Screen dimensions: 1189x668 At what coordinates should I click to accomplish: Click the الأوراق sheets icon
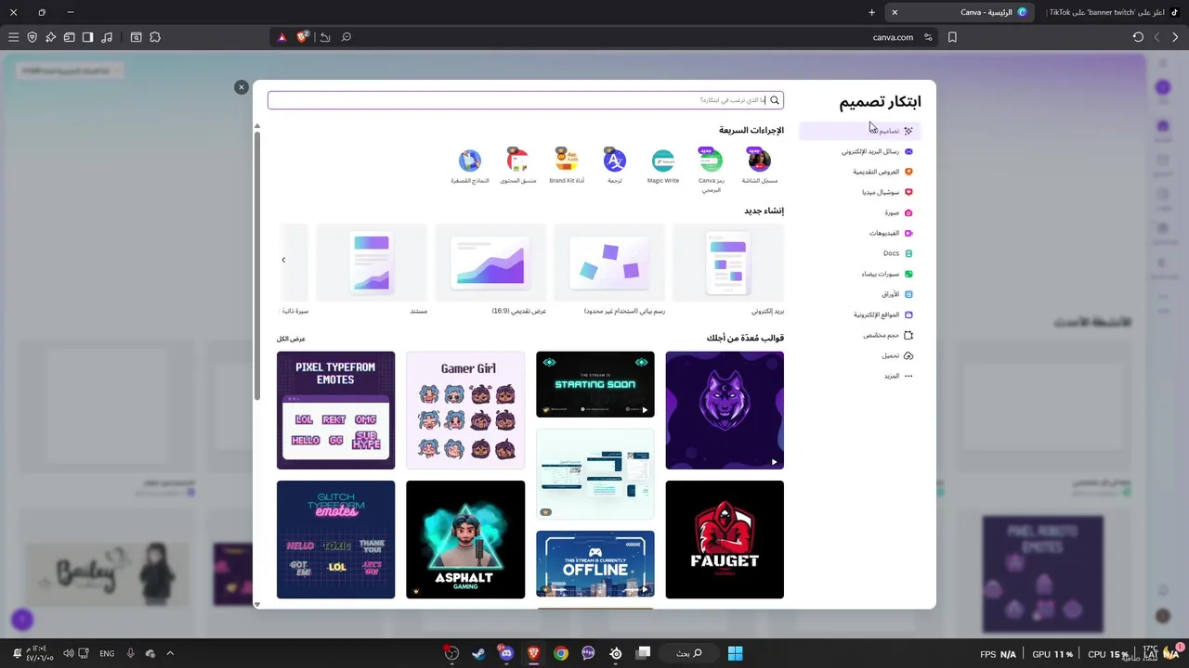click(908, 294)
